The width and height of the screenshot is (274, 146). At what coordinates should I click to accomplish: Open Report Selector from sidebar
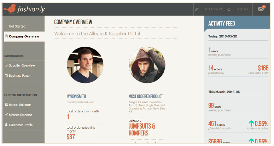tap(20, 105)
